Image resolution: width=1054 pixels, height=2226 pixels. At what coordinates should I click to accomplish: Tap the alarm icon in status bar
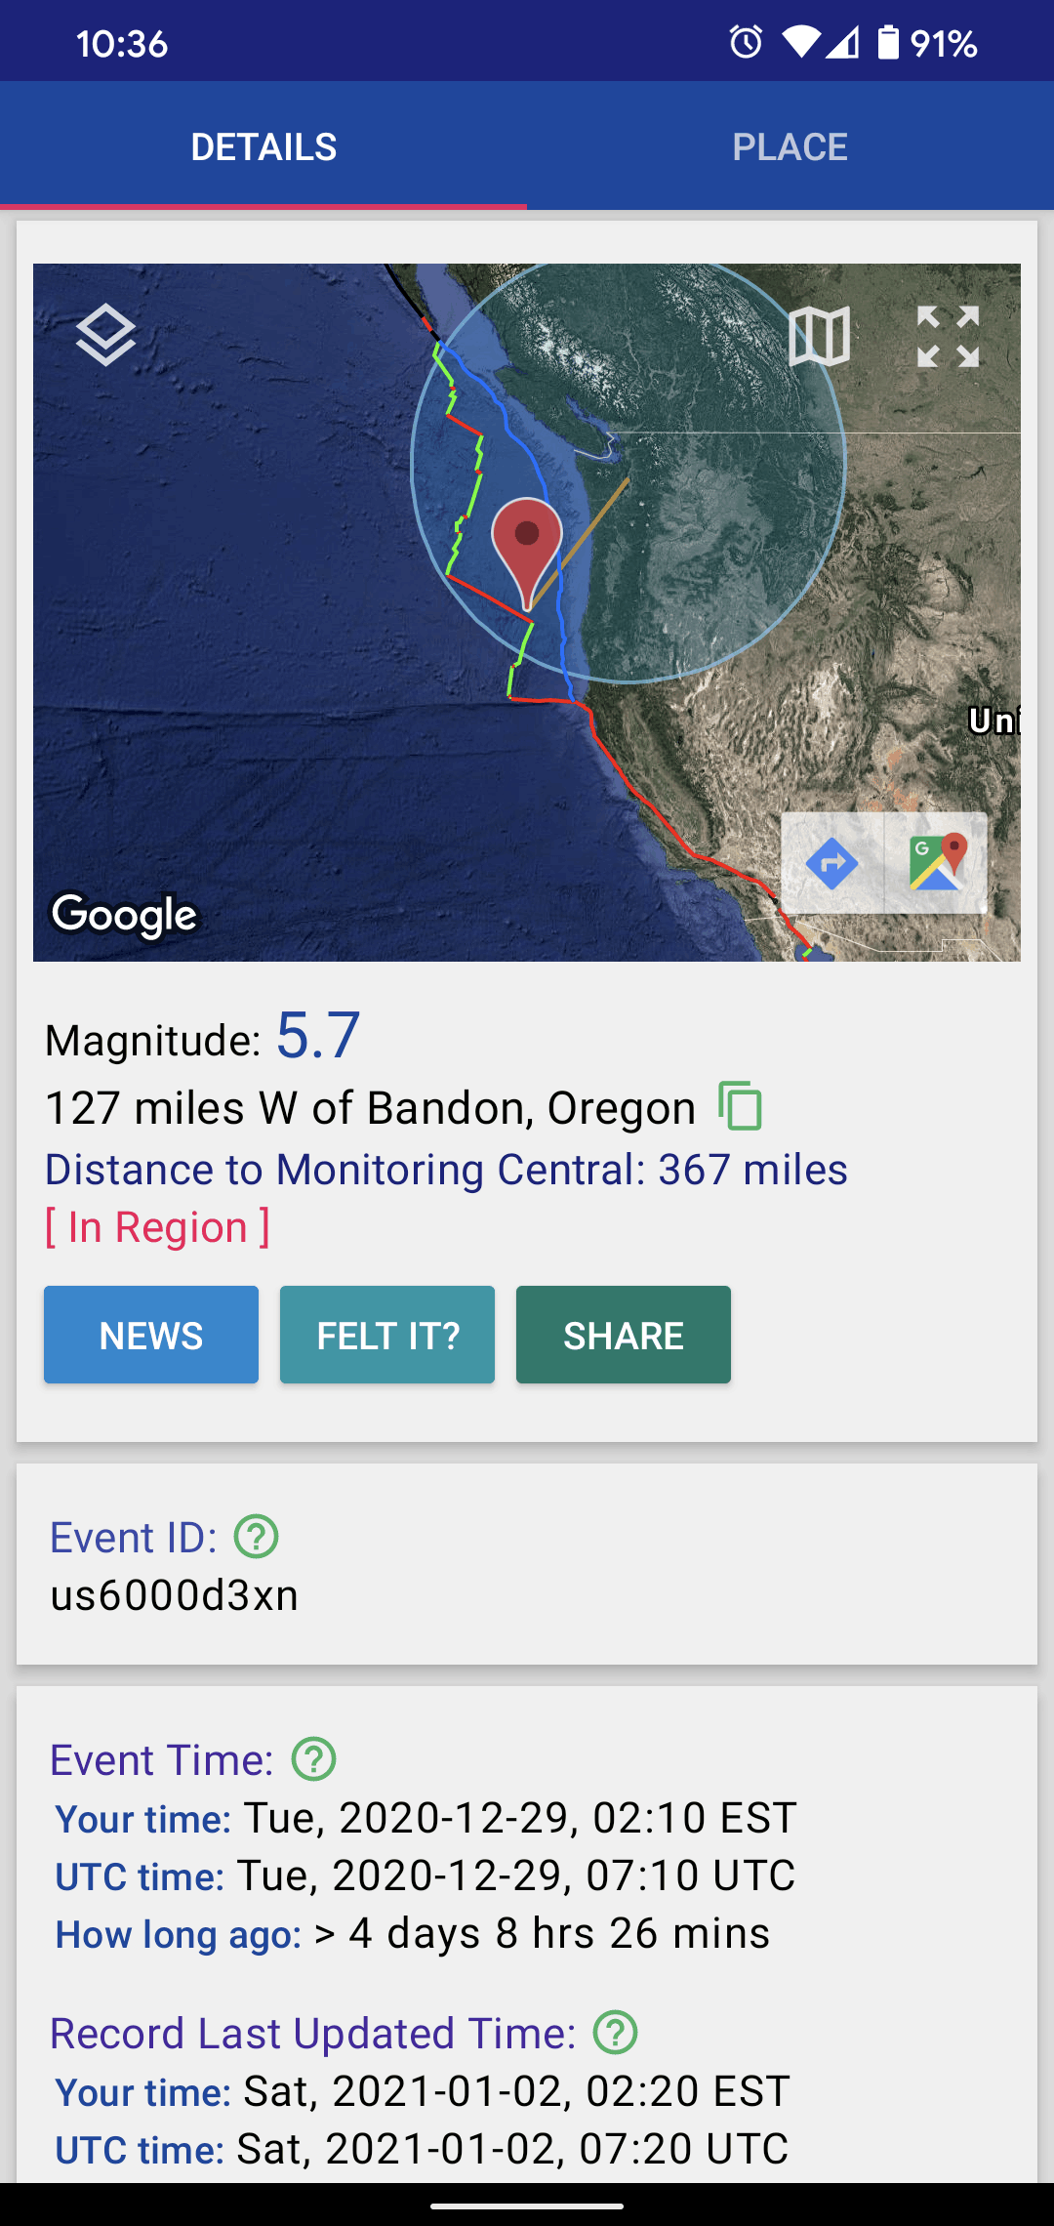coord(746,43)
